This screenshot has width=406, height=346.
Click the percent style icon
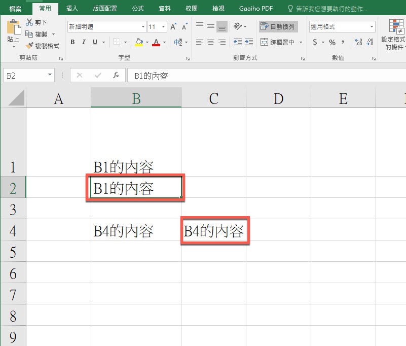coord(332,42)
